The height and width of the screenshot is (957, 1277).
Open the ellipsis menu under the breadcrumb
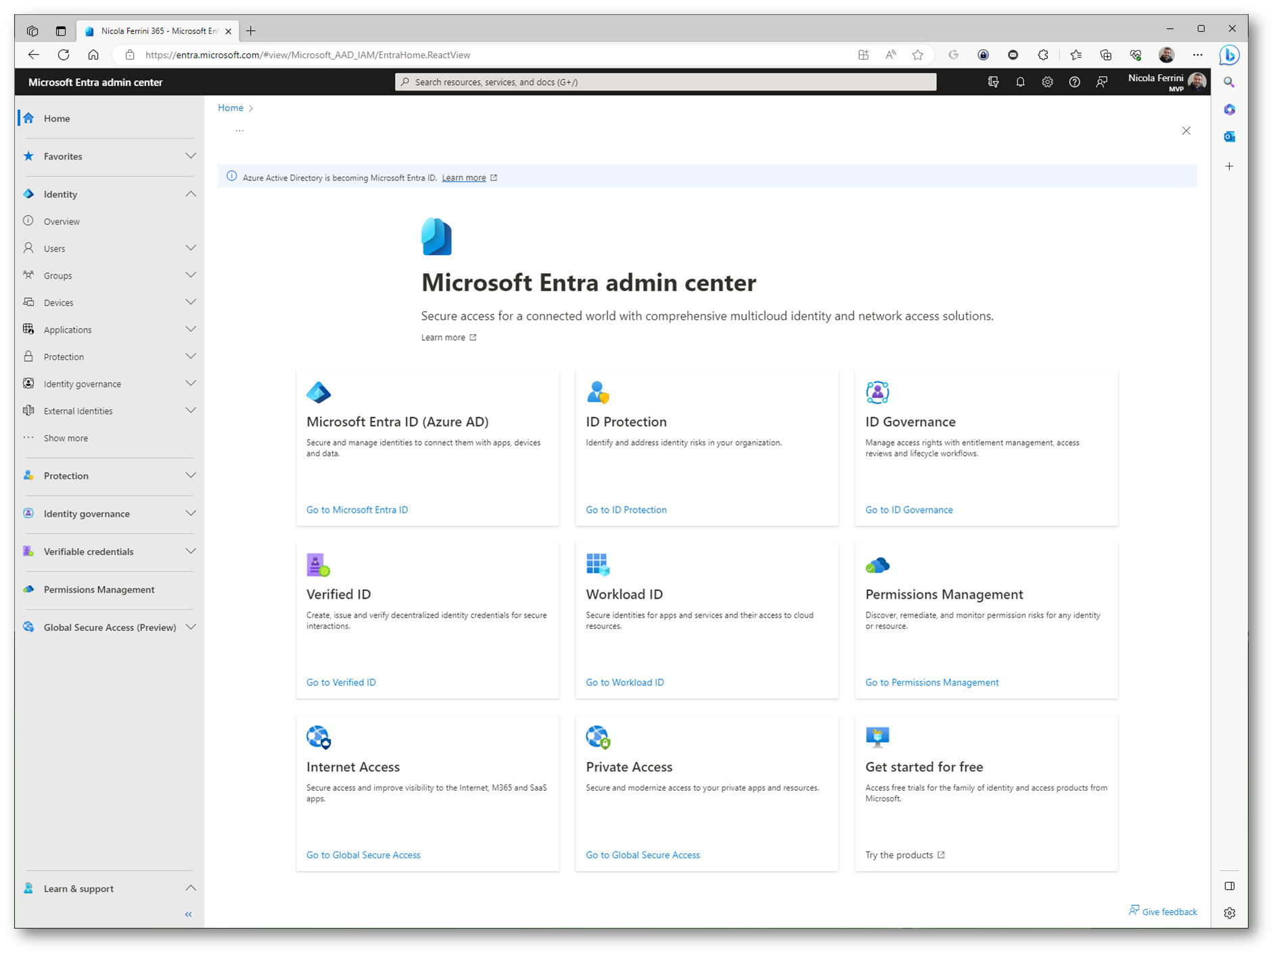(239, 130)
